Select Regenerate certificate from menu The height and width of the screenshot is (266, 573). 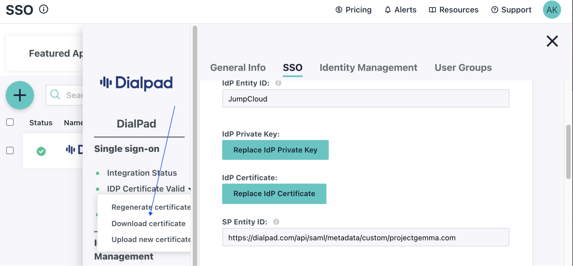(x=151, y=207)
